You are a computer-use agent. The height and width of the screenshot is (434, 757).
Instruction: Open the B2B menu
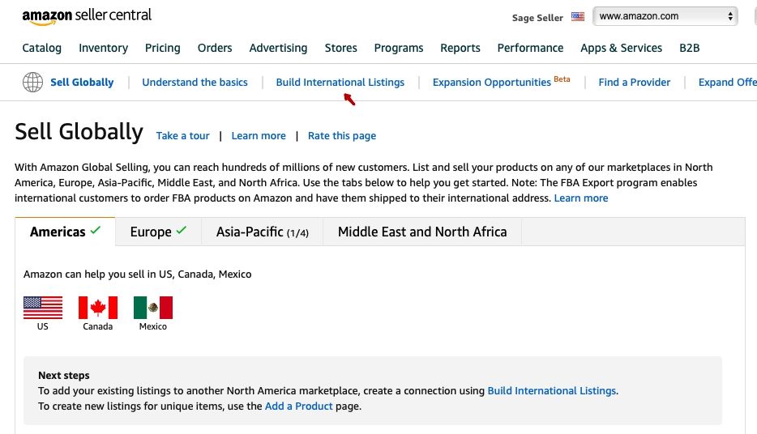click(x=690, y=48)
